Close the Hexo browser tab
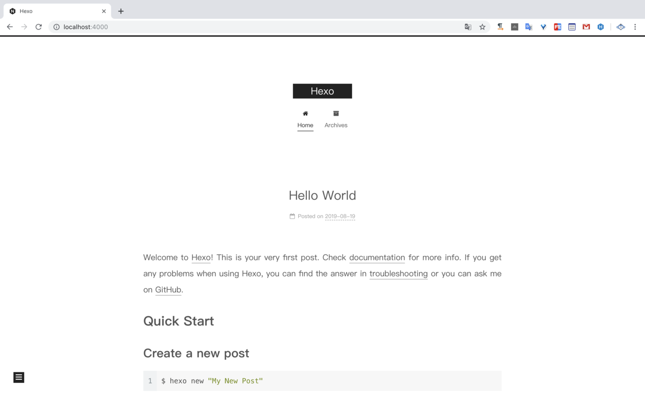 tap(104, 11)
